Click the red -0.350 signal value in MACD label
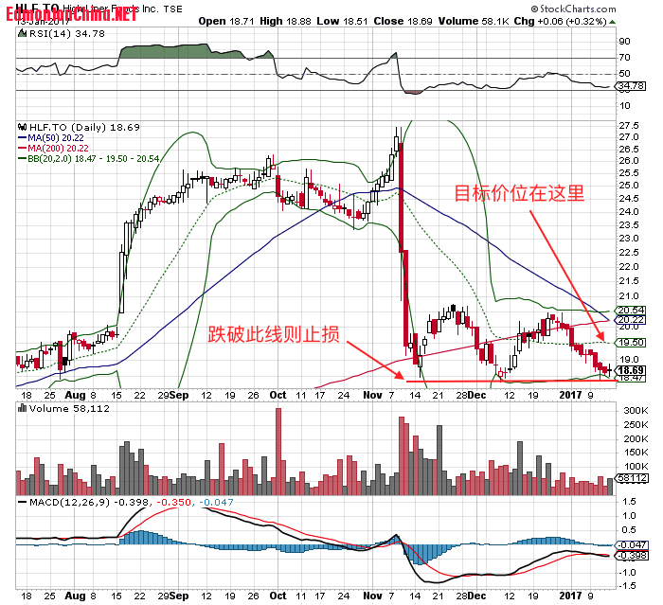Screen dimensions: 663x605 click(x=173, y=502)
